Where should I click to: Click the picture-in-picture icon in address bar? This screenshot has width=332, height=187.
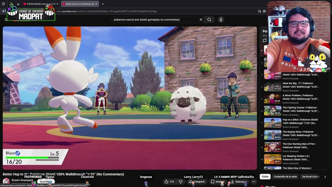click(x=259, y=11)
